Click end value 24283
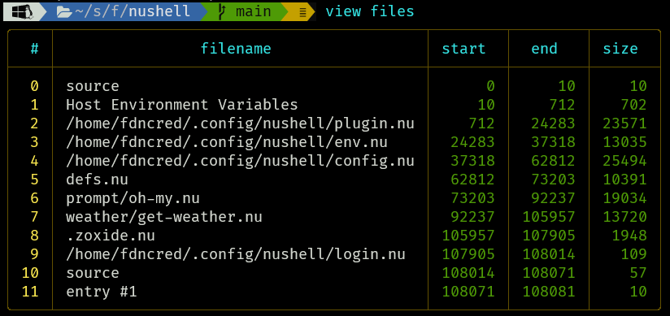Viewport: 670px width, 316px height. point(553,123)
